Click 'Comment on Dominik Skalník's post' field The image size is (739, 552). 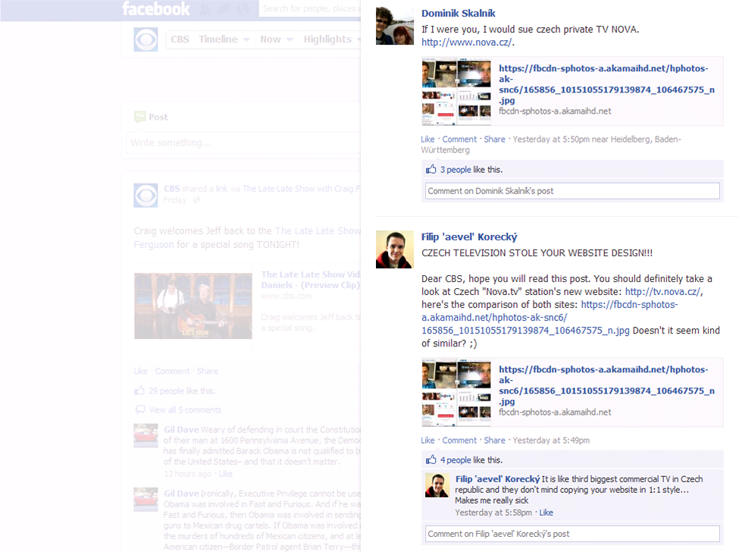571,191
